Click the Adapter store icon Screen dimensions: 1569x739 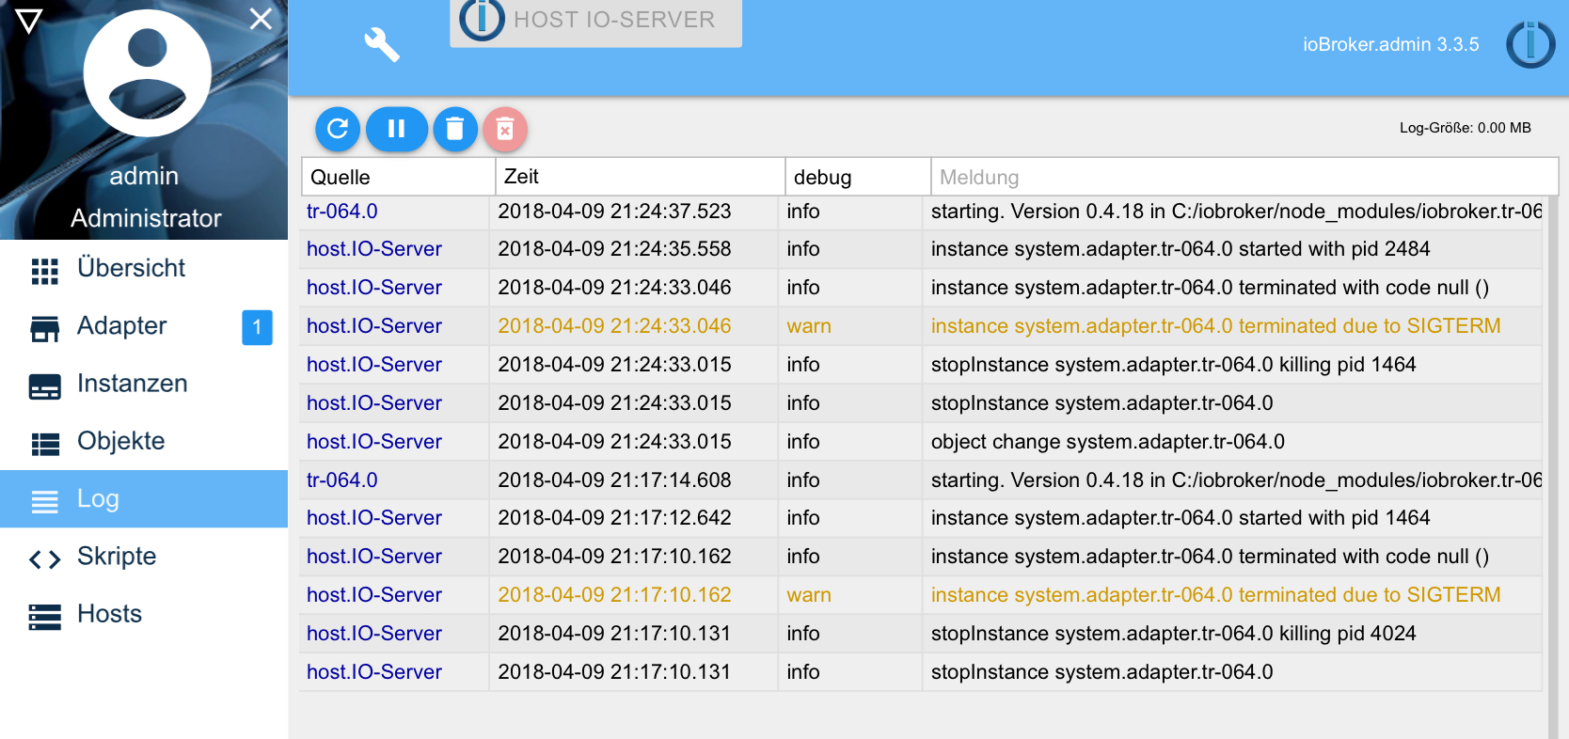click(x=44, y=328)
